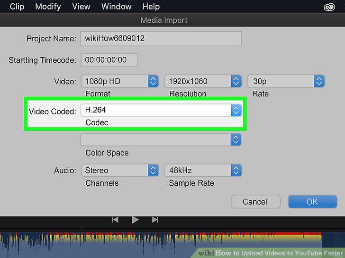Open the View menu
Screen dimensions: 345x258
81,7
